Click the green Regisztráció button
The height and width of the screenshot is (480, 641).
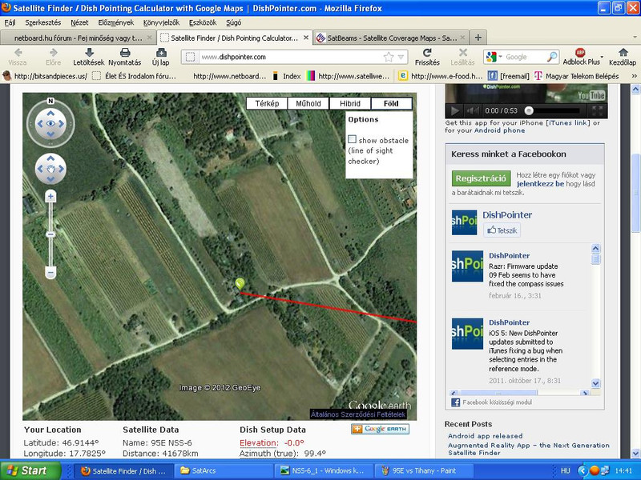click(x=482, y=178)
